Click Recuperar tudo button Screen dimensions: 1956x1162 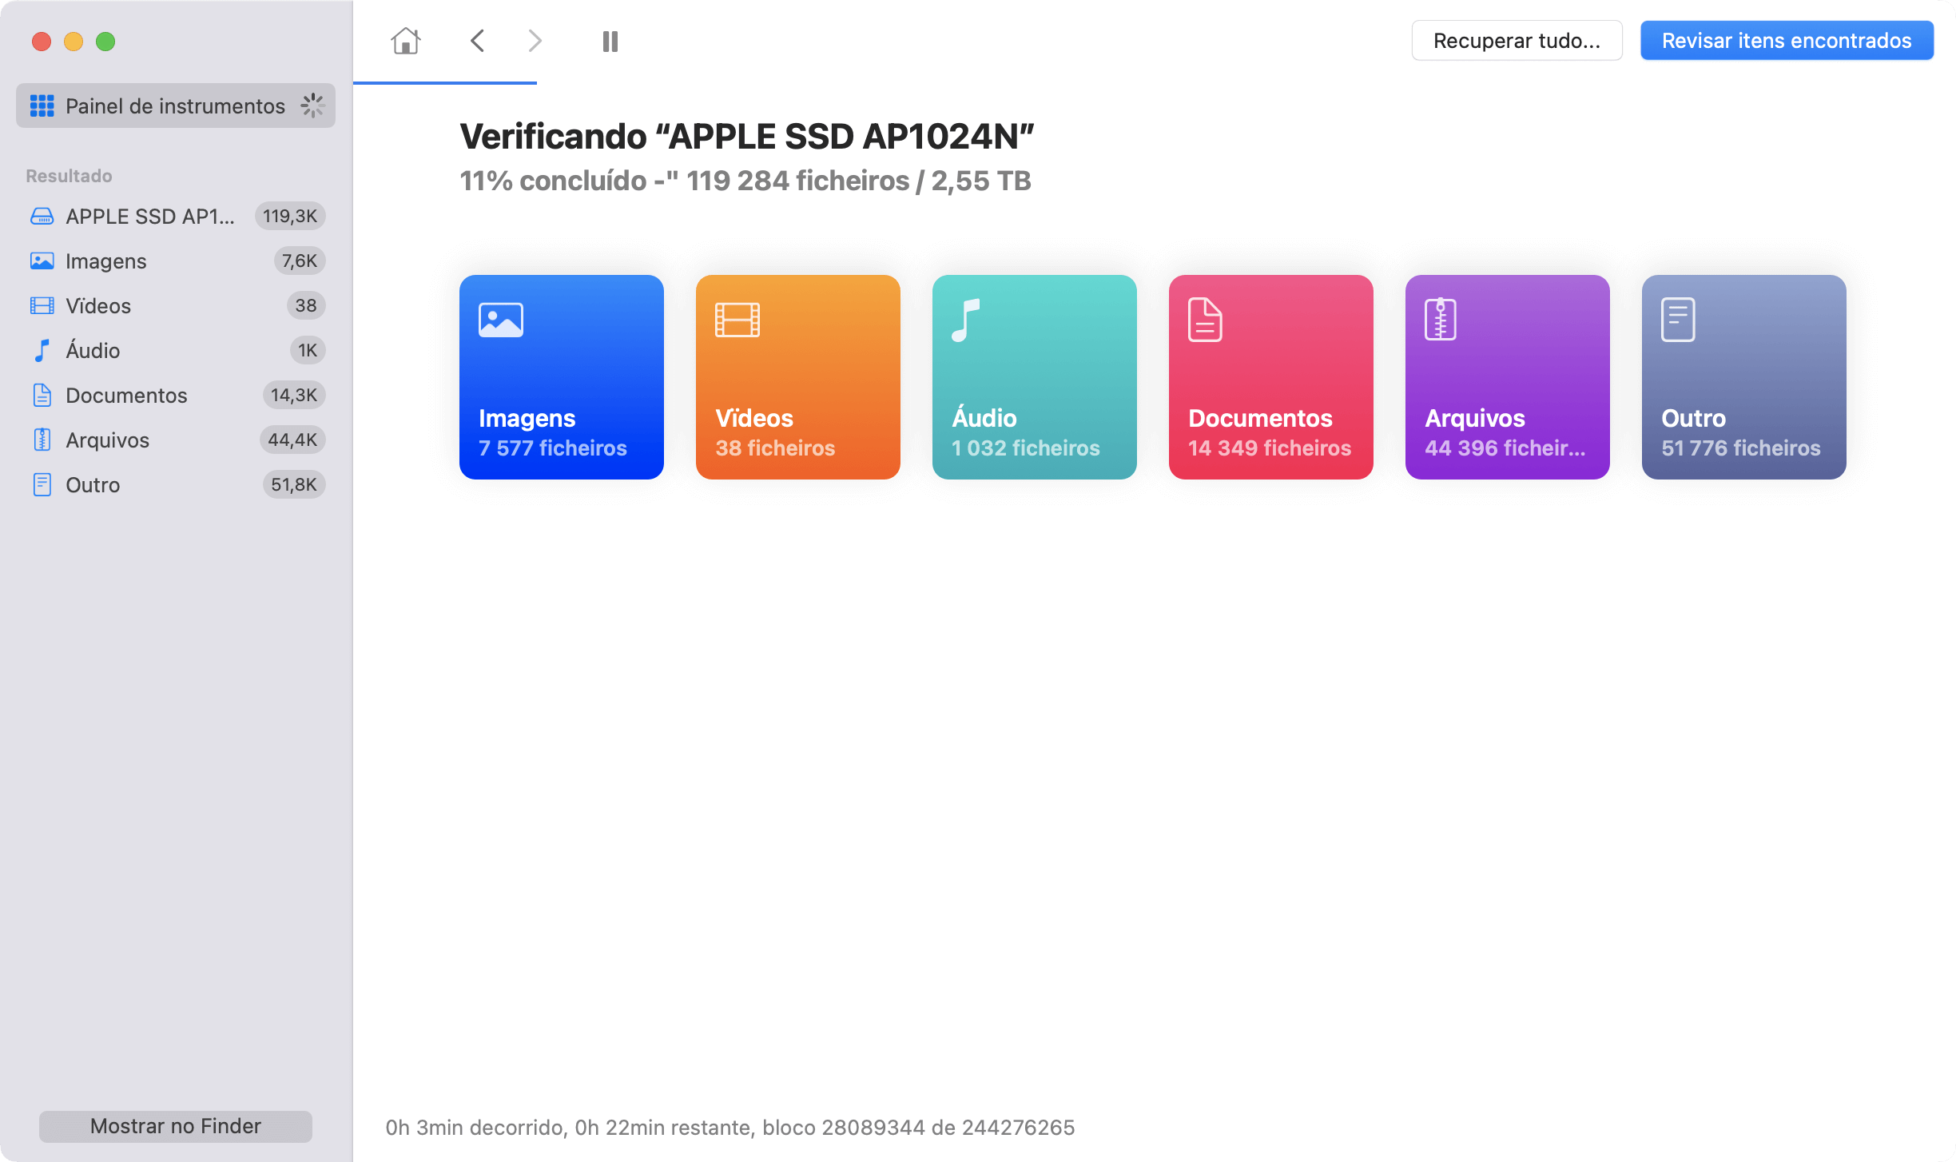[x=1517, y=40]
